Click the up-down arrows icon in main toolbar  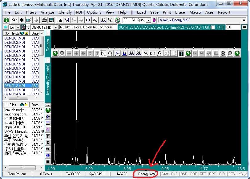coord(22,20)
